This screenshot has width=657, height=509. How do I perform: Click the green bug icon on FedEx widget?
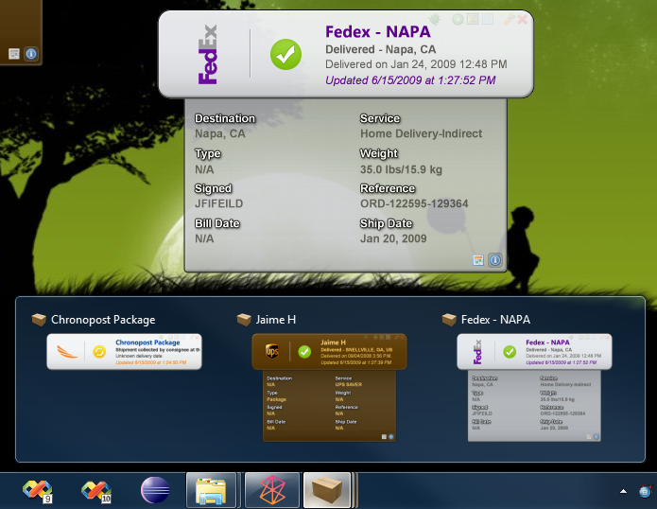pyautogui.click(x=434, y=19)
